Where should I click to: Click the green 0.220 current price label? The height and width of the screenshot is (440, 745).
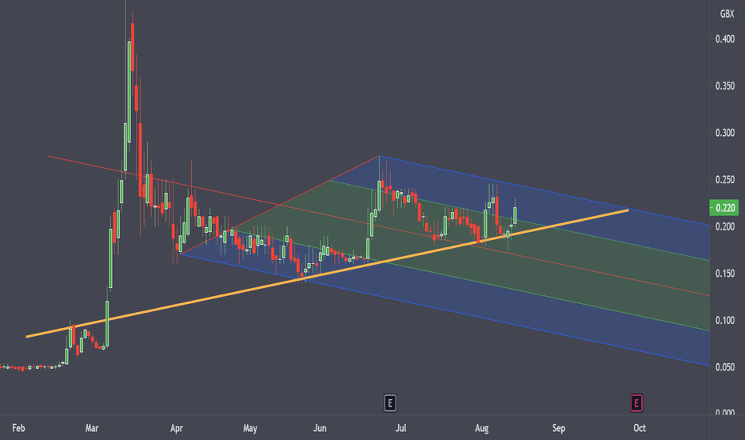[x=724, y=208]
